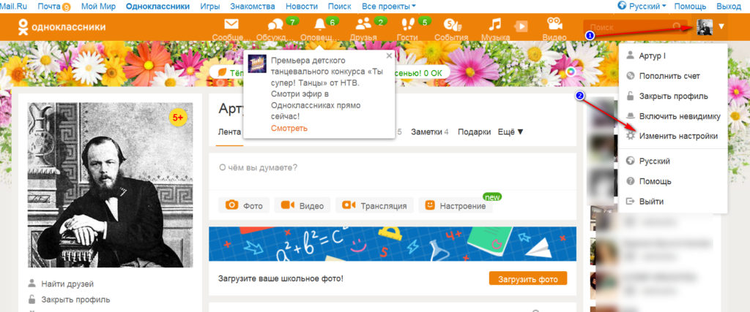This screenshot has width=750, height=312.
Task: Click the school banner image
Action: pos(393,244)
